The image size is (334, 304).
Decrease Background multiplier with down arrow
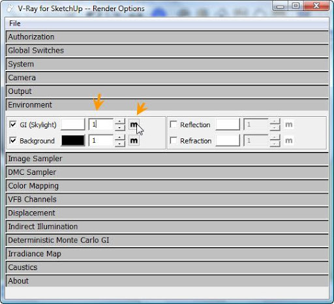click(120, 144)
